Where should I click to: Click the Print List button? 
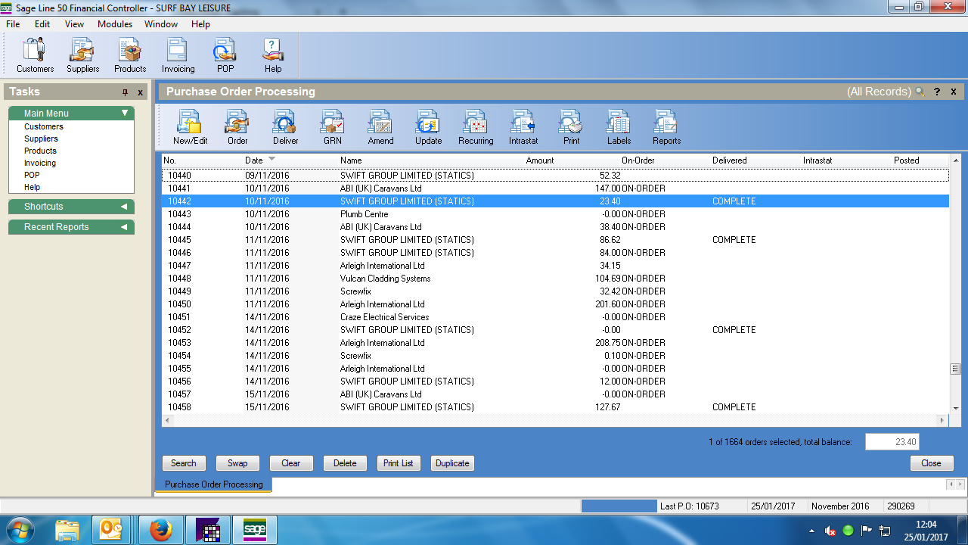[398, 463]
